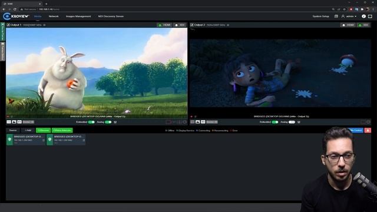Click the collapsed side panel tab on left edge

[x=2, y=32]
